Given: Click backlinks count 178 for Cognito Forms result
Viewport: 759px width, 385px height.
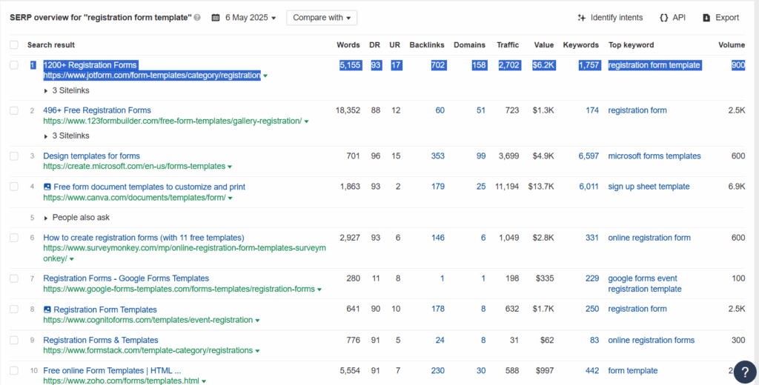Looking at the screenshot, I should pos(437,309).
